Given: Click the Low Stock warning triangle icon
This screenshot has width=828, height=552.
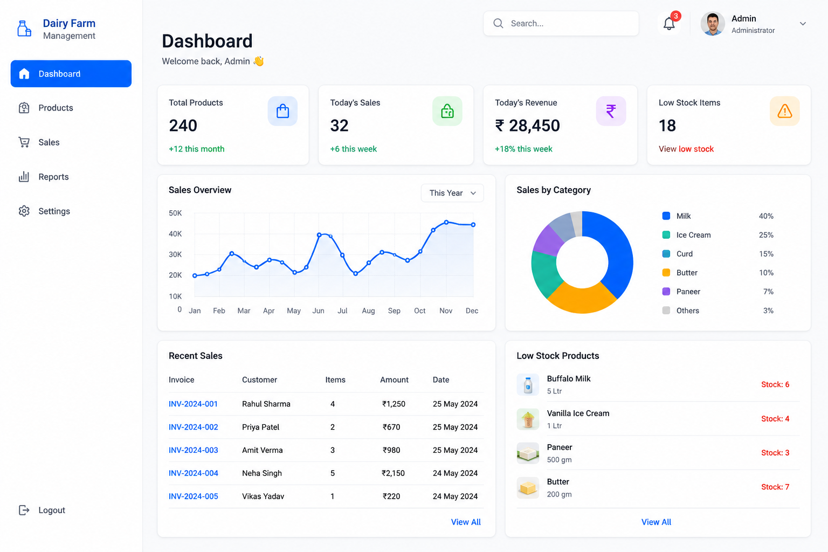Looking at the screenshot, I should pyautogui.click(x=785, y=111).
